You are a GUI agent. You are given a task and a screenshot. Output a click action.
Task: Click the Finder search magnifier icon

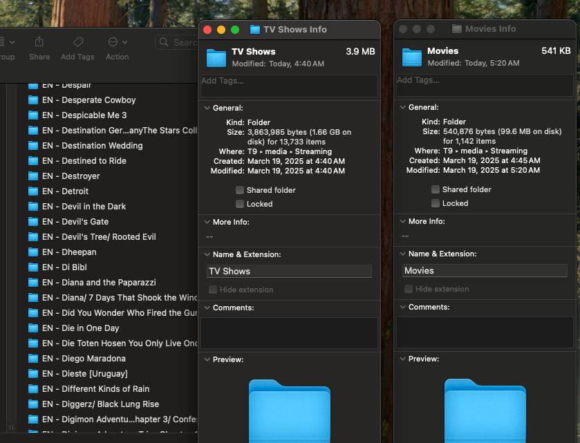(165, 43)
